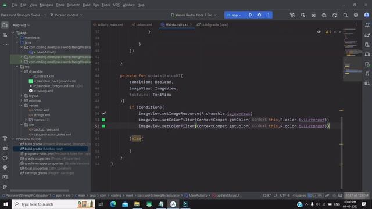Open the app run configuration dropdown
Image resolution: width=372 pixels, height=209 pixels.
point(234,15)
